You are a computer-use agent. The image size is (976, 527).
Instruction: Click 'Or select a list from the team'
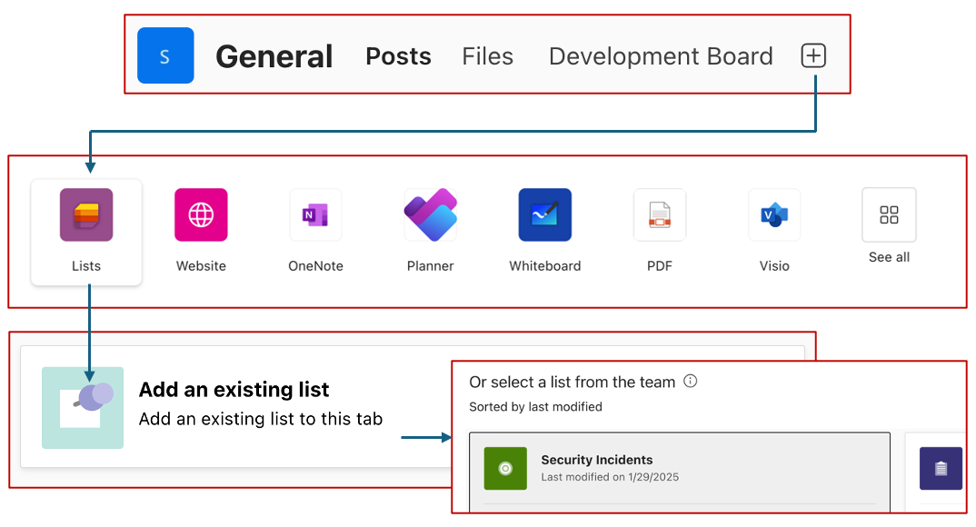[x=572, y=382]
